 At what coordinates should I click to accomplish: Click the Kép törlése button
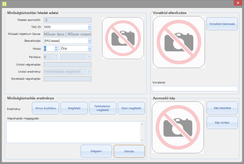click(x=222, y=123)
